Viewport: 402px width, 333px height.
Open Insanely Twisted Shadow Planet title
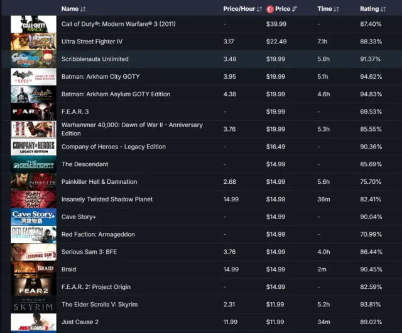(107, 200)
